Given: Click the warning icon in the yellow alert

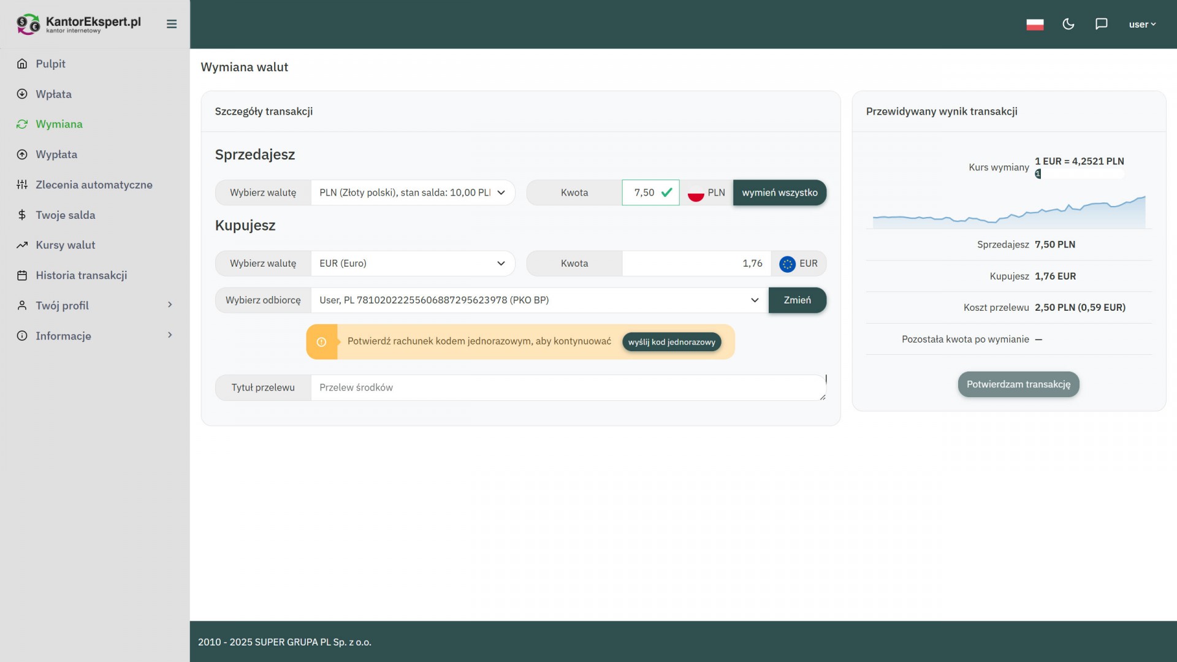Looking at the screenshot, I should 321,342.
